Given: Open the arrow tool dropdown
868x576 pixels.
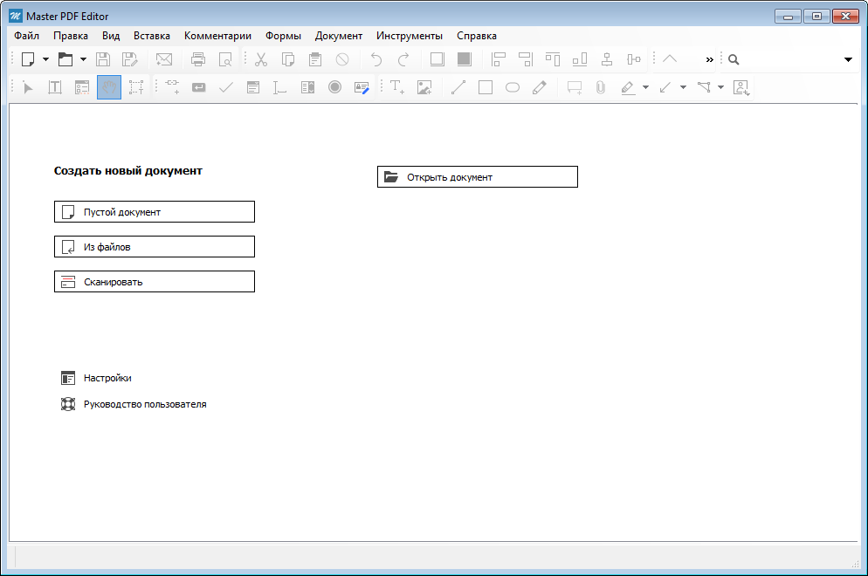Looking at the screenshot, I should [x=683, y=87].
